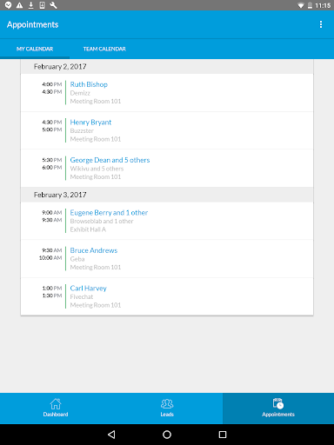Open the Leads people icon
The width and height of the screenshot is (334, 445).
tap(167, 403)
